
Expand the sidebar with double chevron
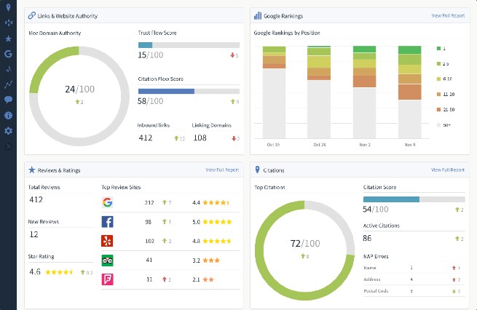(x=9, y=147)
